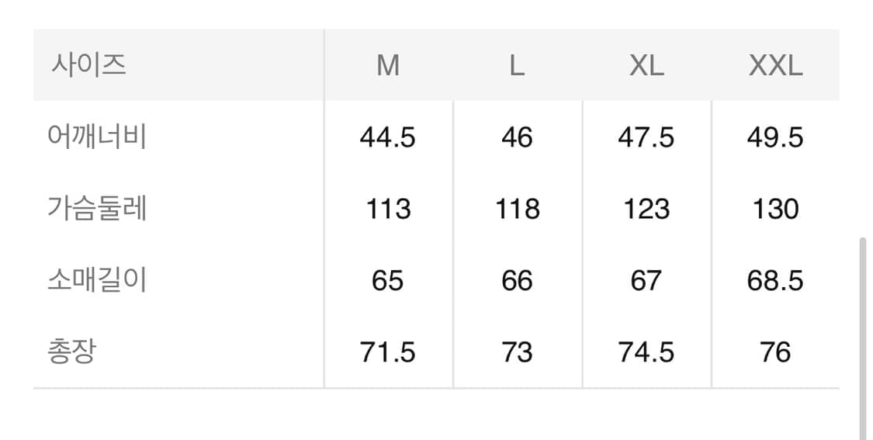Click the 어깨너비 row label

pyautogui.click(x=97, y=137)
